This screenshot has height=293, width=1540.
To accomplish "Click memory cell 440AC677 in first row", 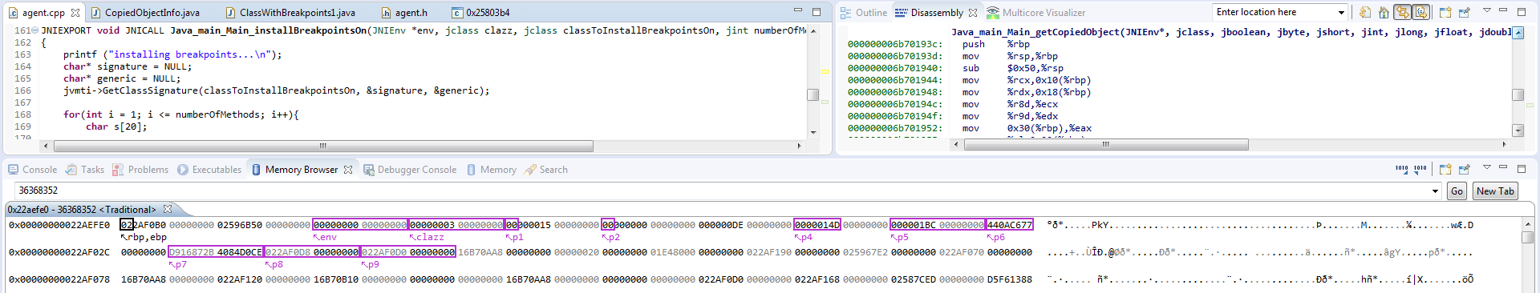I will coord(1009,225).
